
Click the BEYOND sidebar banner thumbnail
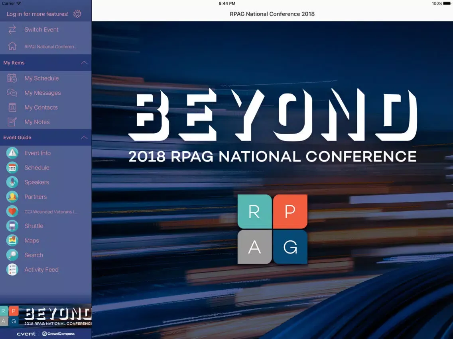45,316
